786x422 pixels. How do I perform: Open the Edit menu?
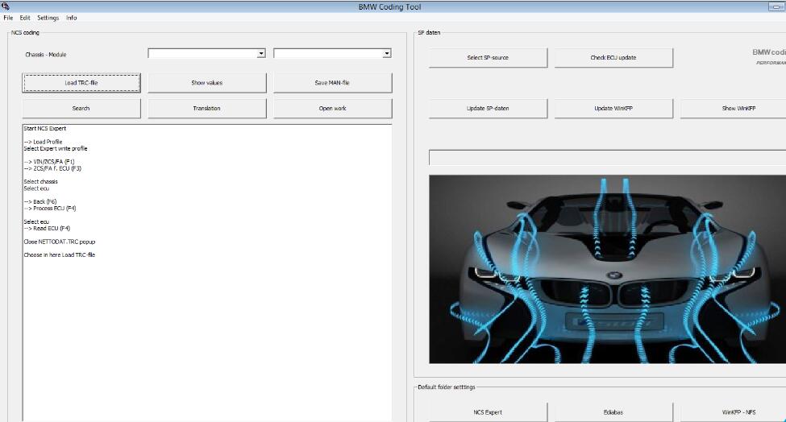coord(25,18)
